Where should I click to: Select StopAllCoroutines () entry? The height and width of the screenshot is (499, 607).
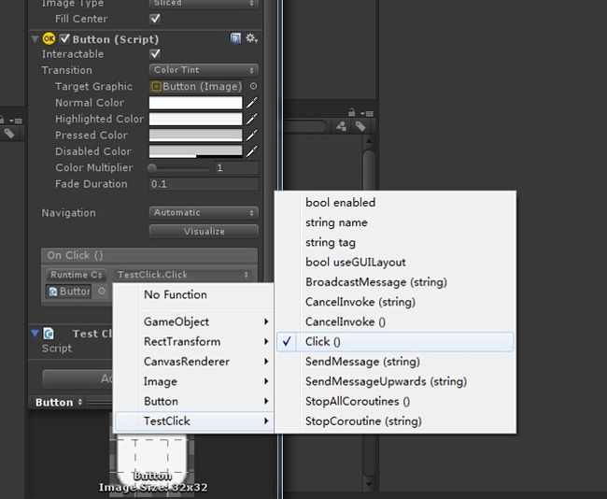tap(395, 401)
